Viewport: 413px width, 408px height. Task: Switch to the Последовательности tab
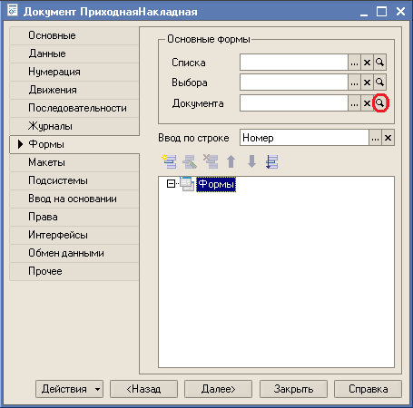(74, 108)
